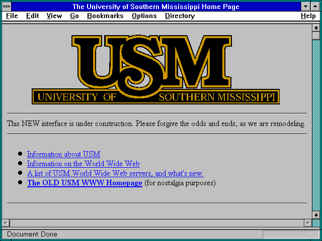Follow the Information about USM link
Image resolution: width=322 pixels, height=241 pixels.
(64, 154)
